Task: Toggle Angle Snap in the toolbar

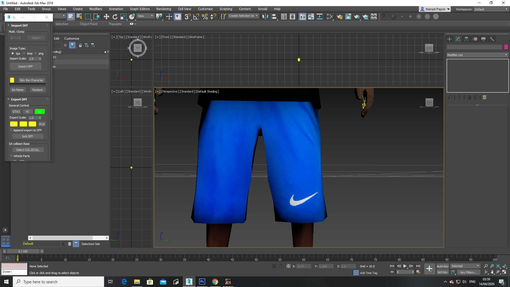Action: pos(196,17)
